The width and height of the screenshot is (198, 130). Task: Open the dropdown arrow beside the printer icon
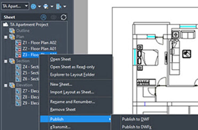[x=52, y=6]
